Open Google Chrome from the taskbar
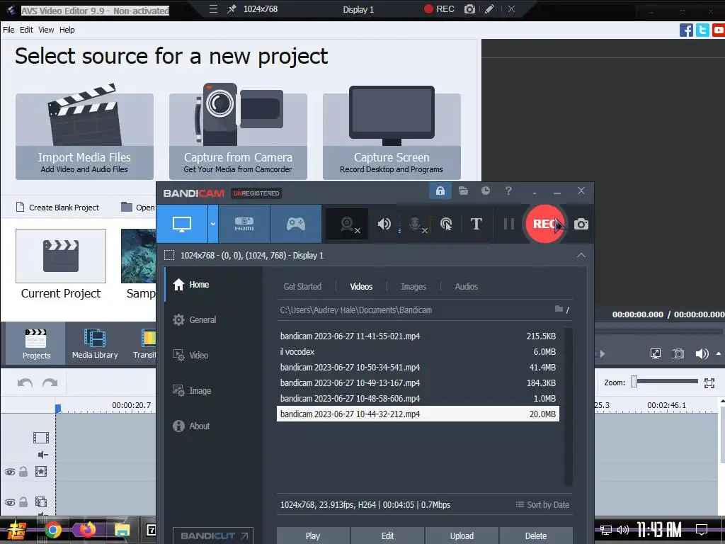The width and height of the screenshot is (725, 544). click(53, 530)
